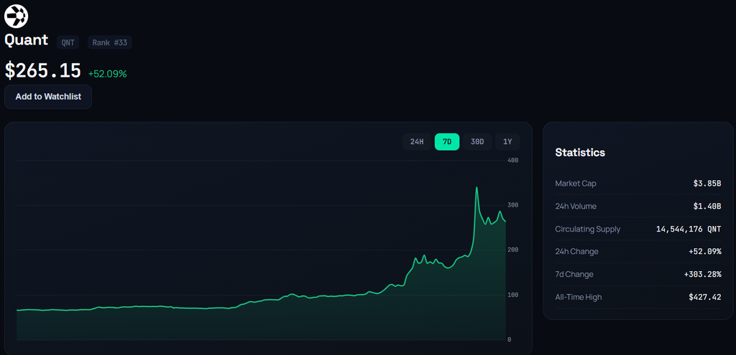The height and width of the screenshot is (355, 736).
Task: Switch chart to 24H range
Action: [417, 142]
